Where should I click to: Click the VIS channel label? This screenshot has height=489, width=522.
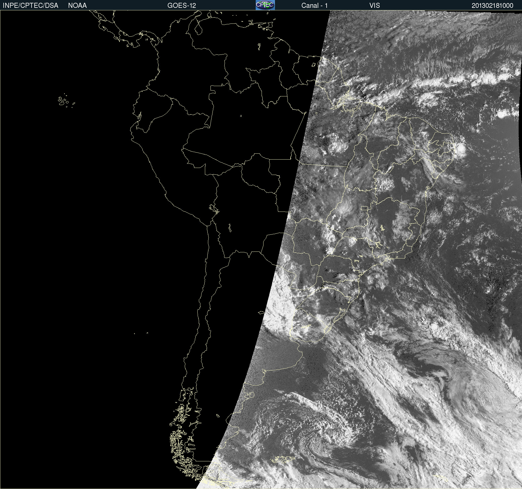pyautogui.click(x=375, y=6)
